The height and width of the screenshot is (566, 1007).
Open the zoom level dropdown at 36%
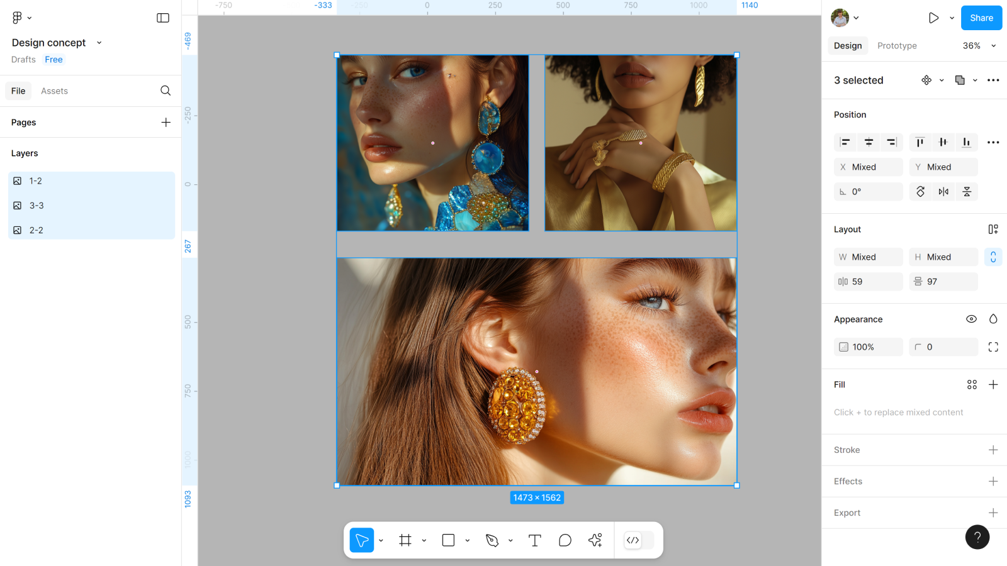(x=979, y=46)
